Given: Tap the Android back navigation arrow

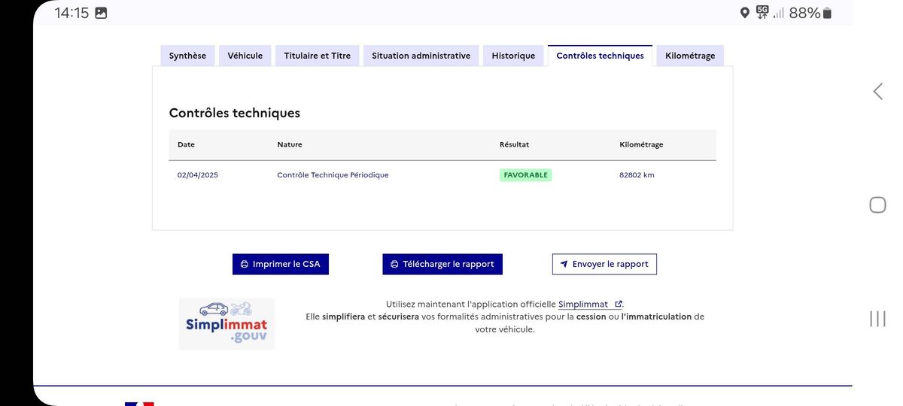Looking at the screenshot, I should 877,92.
